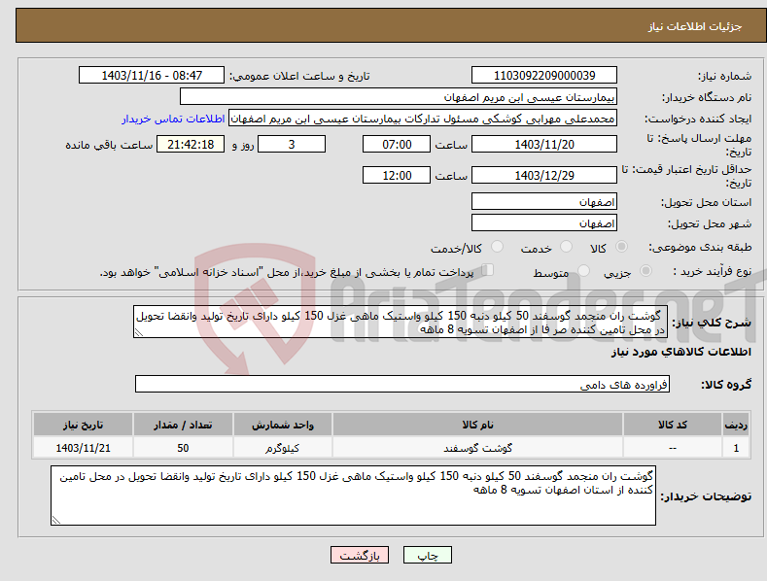This screenshot has height=581, width=767.
Task: Click the need date cell 1403/11/21
Action: [84, 448]
